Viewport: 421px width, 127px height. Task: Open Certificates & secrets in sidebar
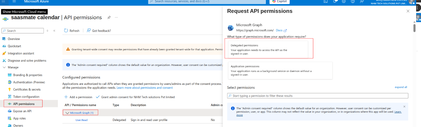[x=27, y=89]
